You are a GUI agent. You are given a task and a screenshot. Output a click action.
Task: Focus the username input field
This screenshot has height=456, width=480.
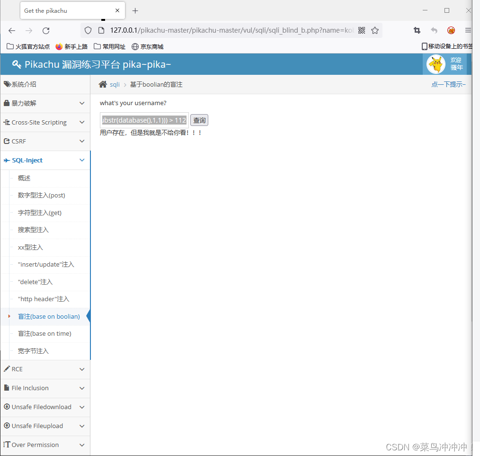144,120
